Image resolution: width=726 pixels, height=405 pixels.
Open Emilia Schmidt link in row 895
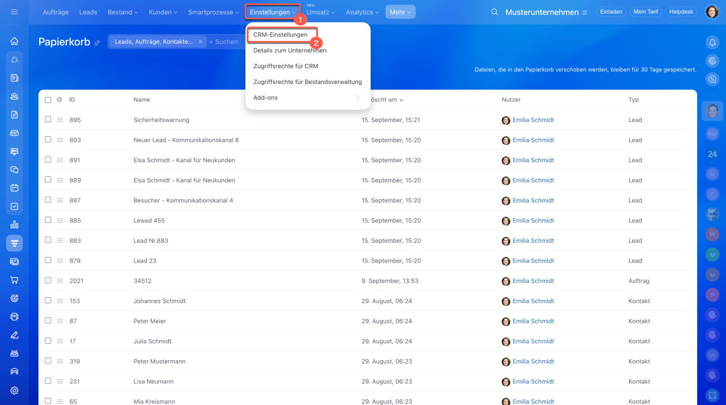533,120
